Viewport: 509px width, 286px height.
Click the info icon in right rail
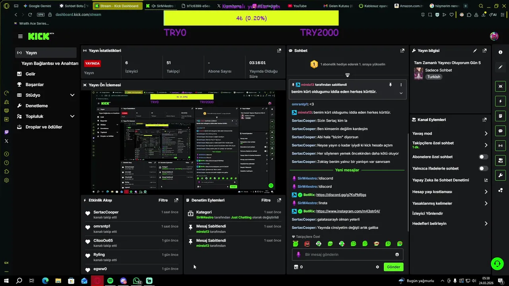tap(500, 52)
